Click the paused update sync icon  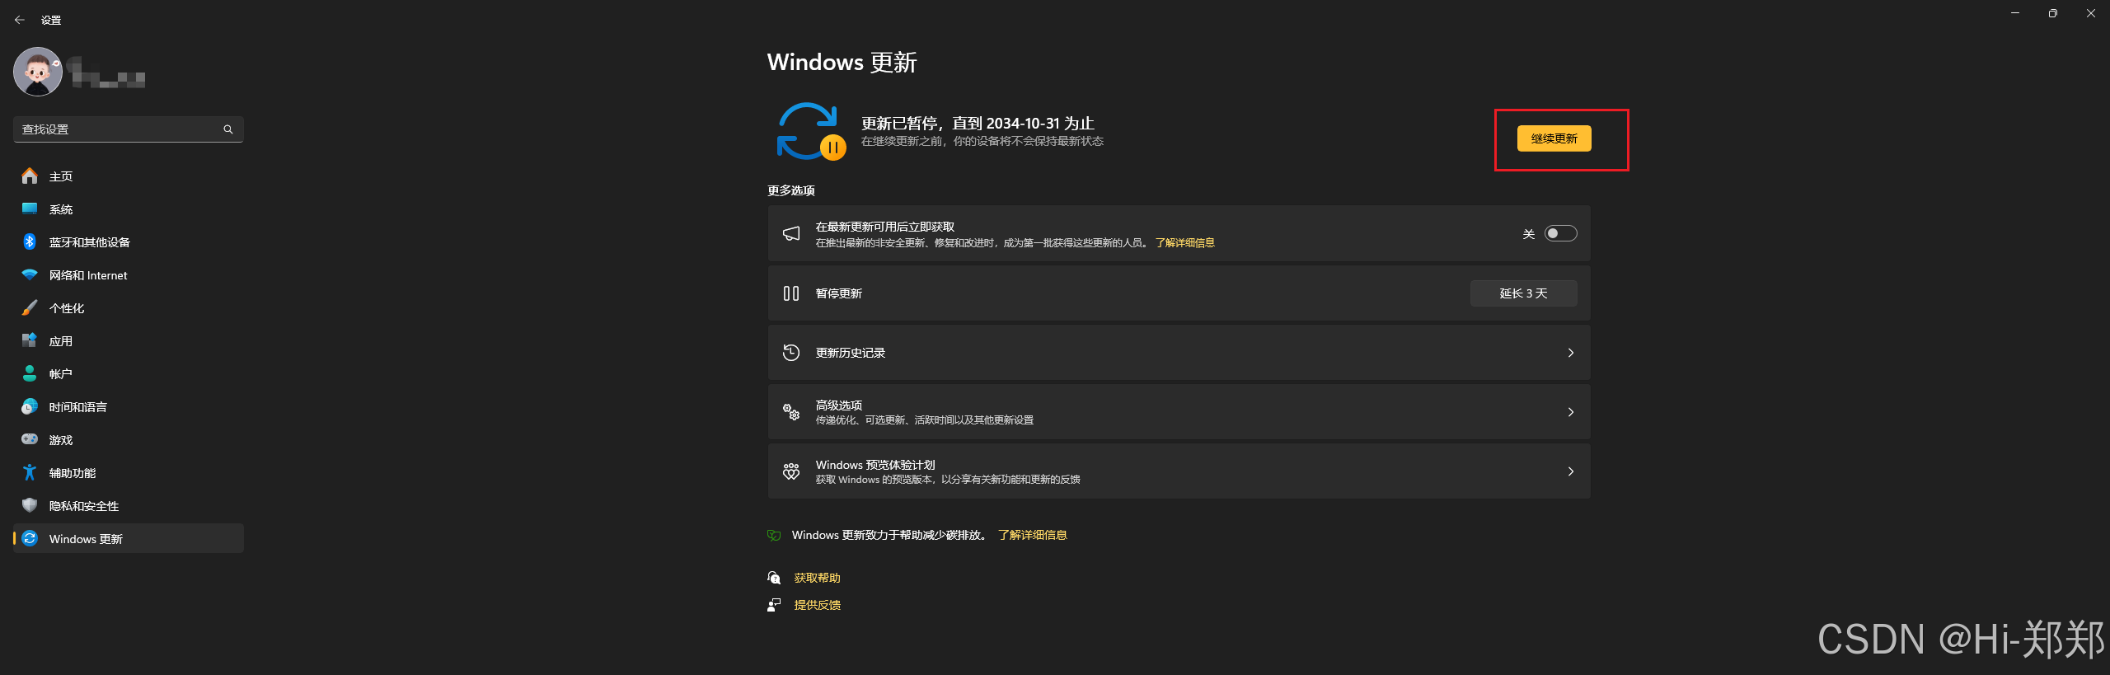(x=810, y=132)
